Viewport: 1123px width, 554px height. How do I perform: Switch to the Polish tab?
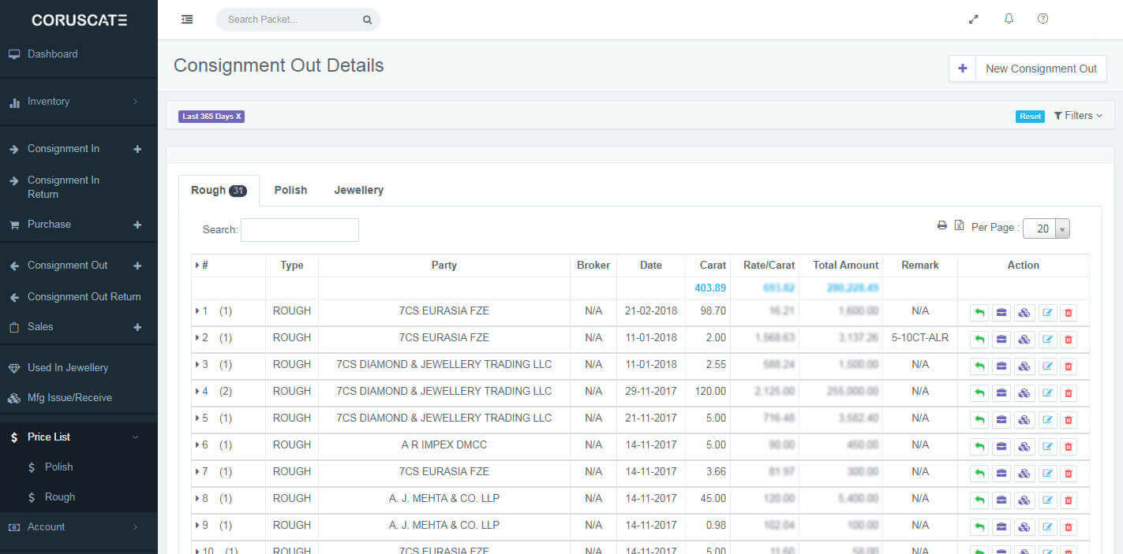(290, 190)
